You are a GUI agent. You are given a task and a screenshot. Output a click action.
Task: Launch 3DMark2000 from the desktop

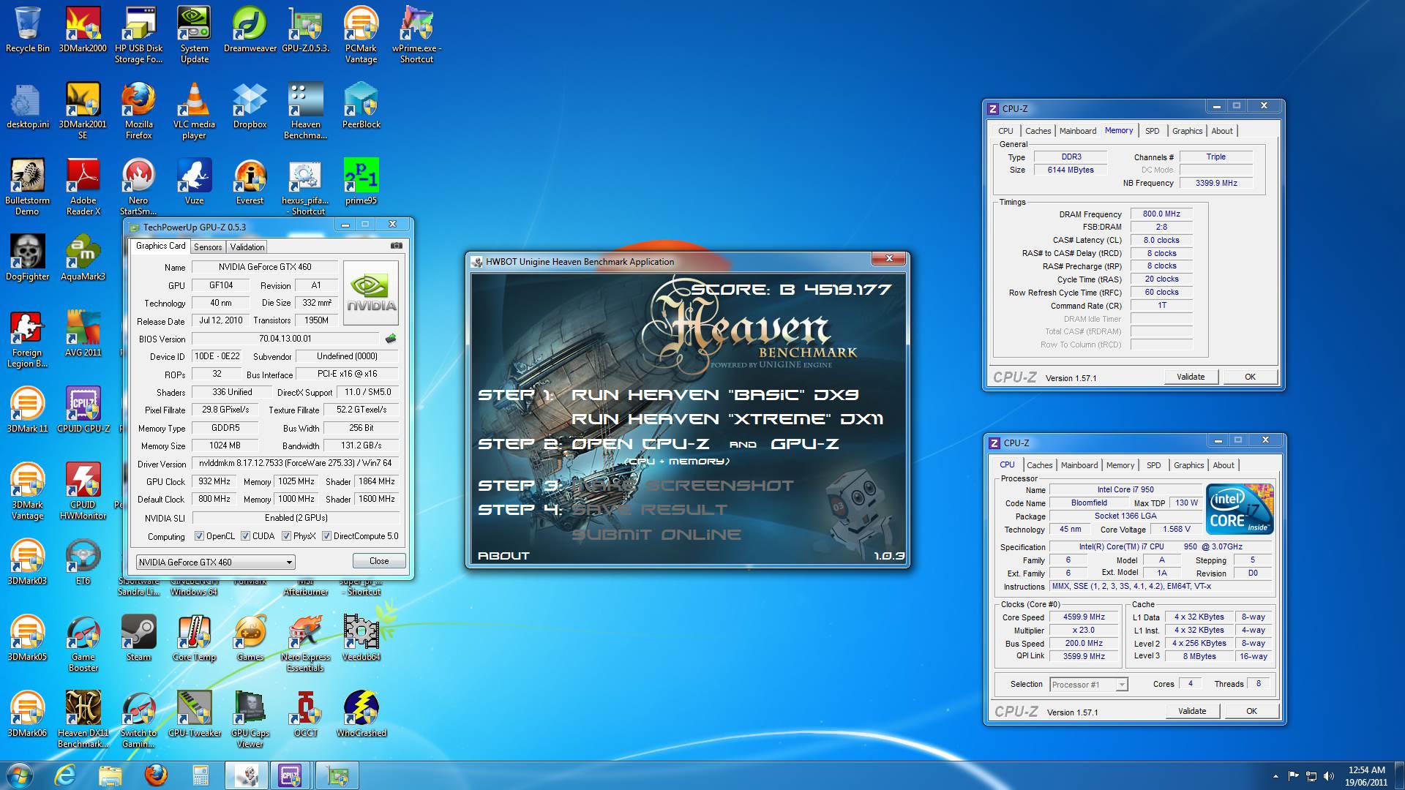point(83,30)
